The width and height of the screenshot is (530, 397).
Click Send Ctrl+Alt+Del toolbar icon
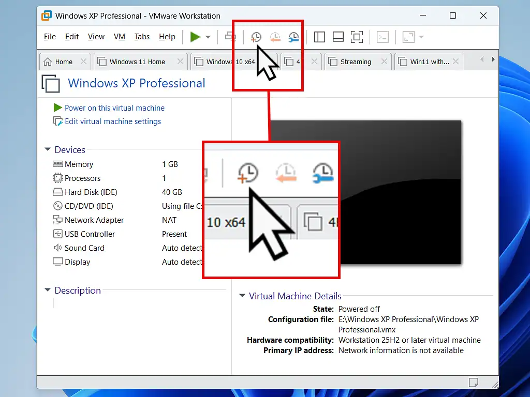tap(230, 37)
